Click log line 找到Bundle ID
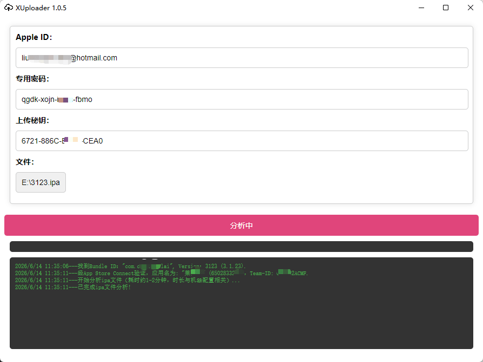The width and height of the screenshot is (483, 362). point(130,266)
